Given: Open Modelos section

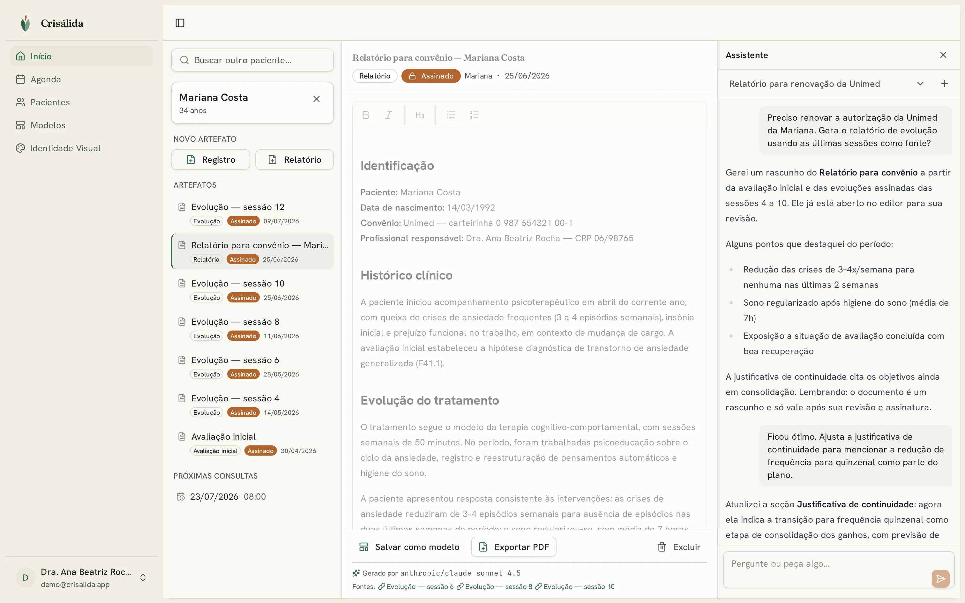Looking at the screenshot, I should [82, 125].
